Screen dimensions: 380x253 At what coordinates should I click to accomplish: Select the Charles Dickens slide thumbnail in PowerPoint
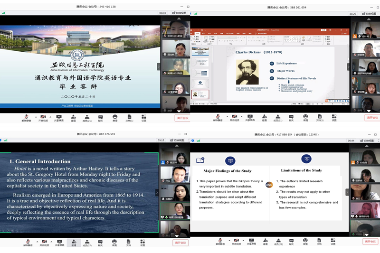(200, 94)
